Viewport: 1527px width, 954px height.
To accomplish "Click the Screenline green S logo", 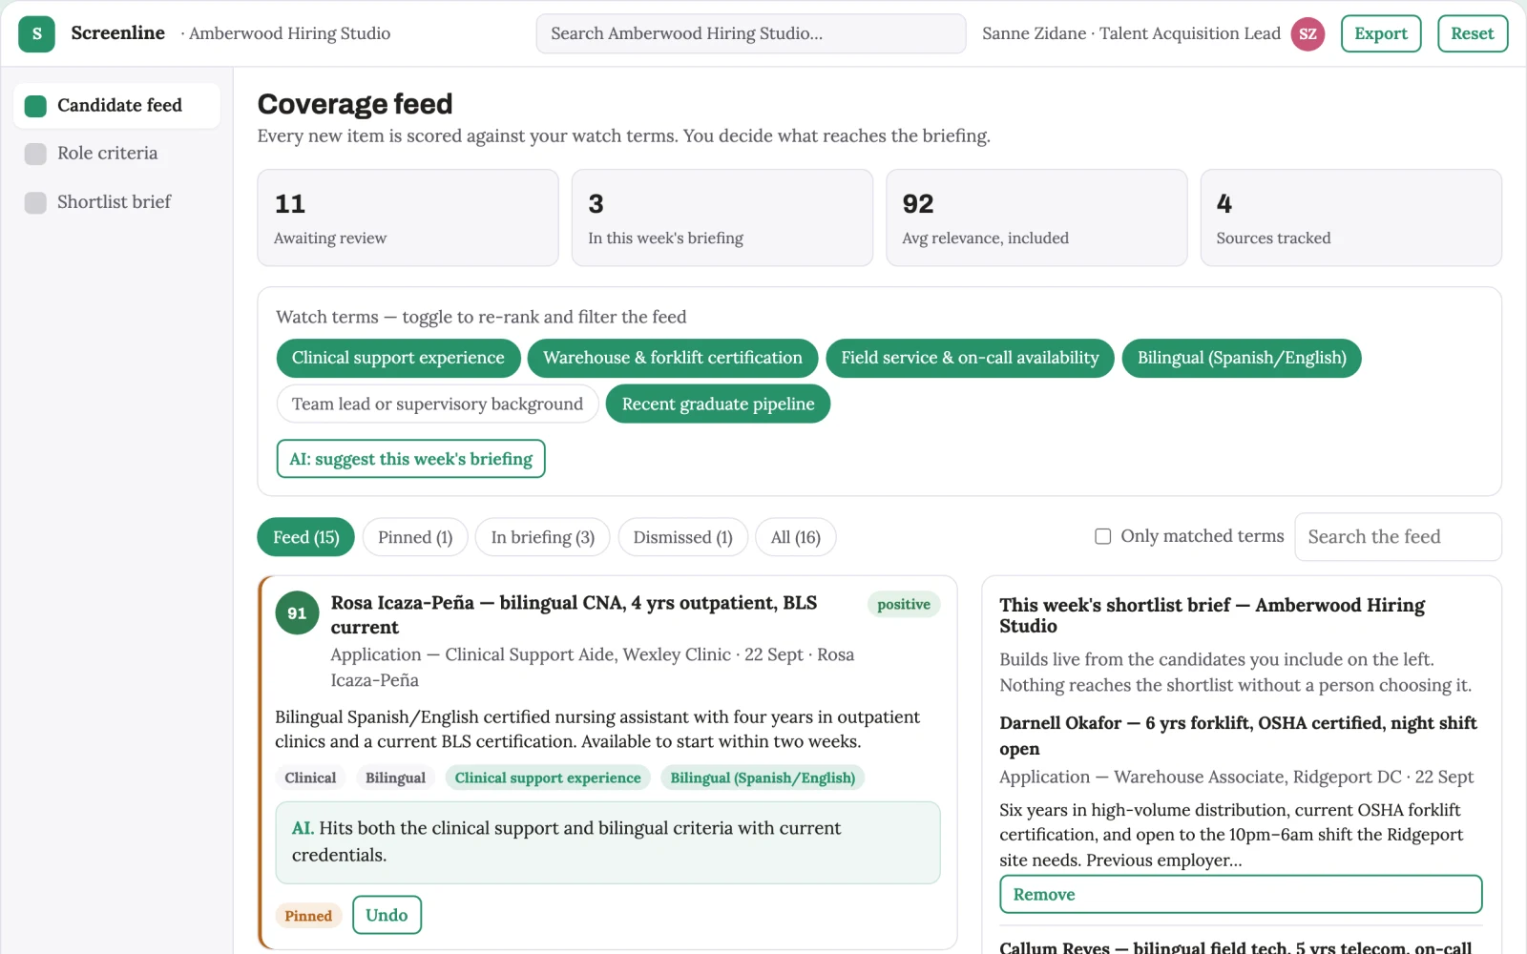I will [x=36, y=33].
